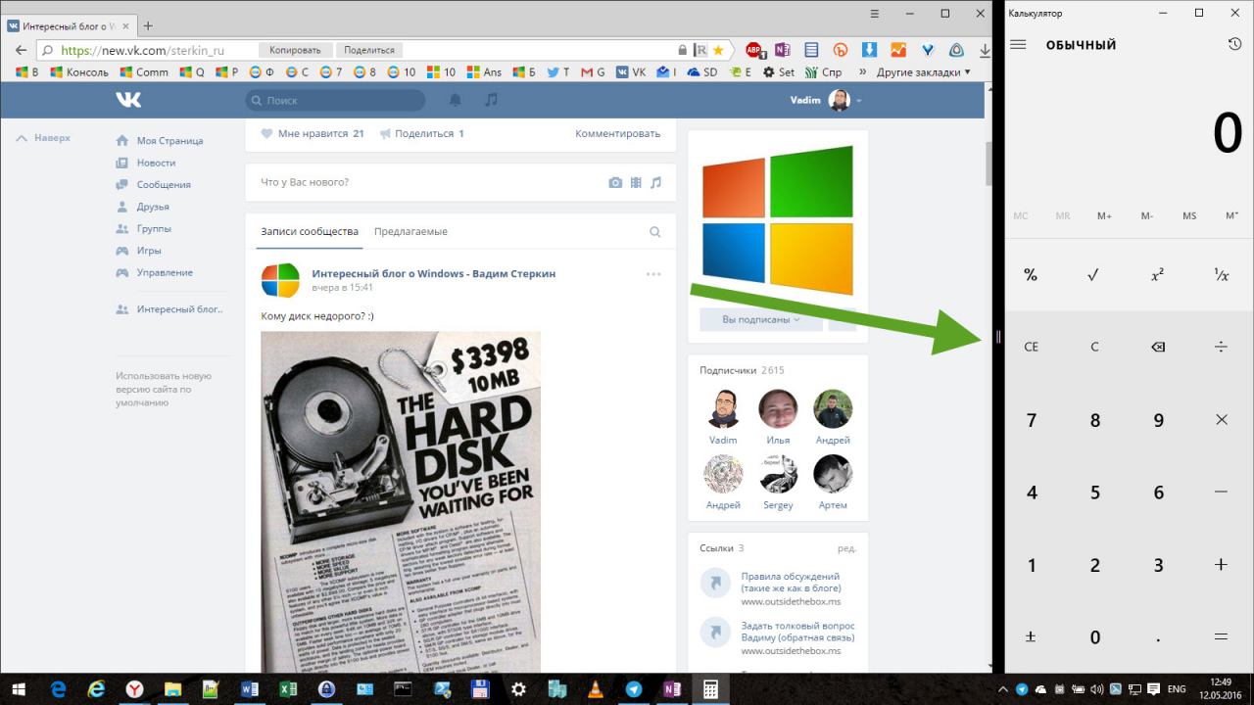Open the post options ellipsis
The width and height of the screenshot is (1254, 705).
[653, 274]
